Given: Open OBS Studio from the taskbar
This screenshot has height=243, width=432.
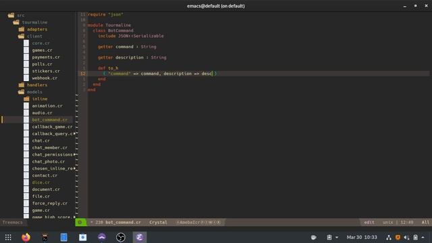Looking at the screenshot, I should [120, 237].
